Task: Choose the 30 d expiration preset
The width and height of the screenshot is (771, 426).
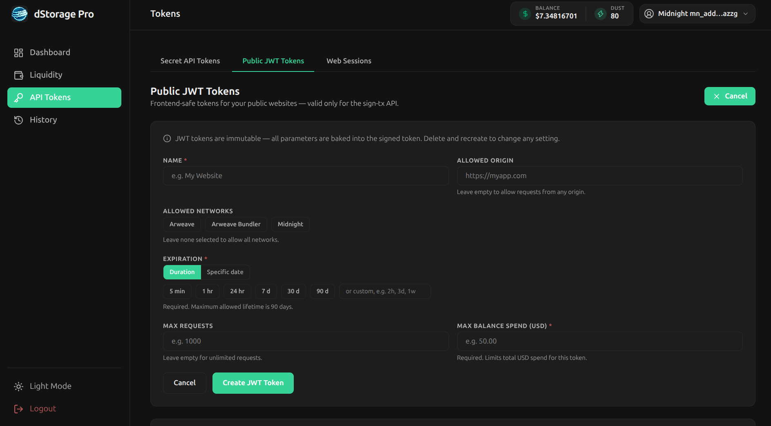Action: 293,291
